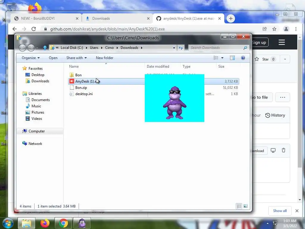Sort by the Size column header
Image resolution: width=305 pixels, height=229 pixels.
[x=228, y=66]
